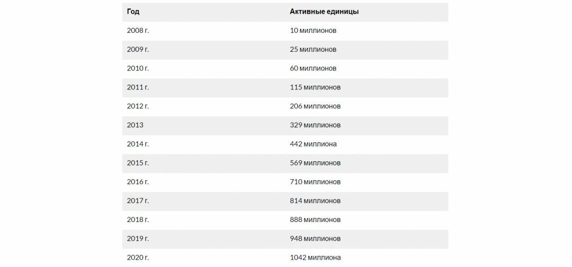Select the '10 миллионов' value cell
The width and height of the screenshot is (572, 267).
pyautogui.click(x=313, y=31)
